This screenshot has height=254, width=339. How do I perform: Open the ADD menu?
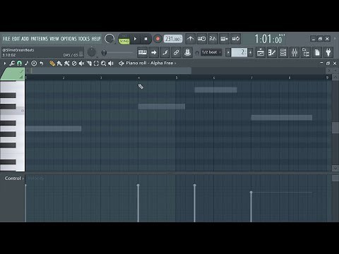click(25, 39)
